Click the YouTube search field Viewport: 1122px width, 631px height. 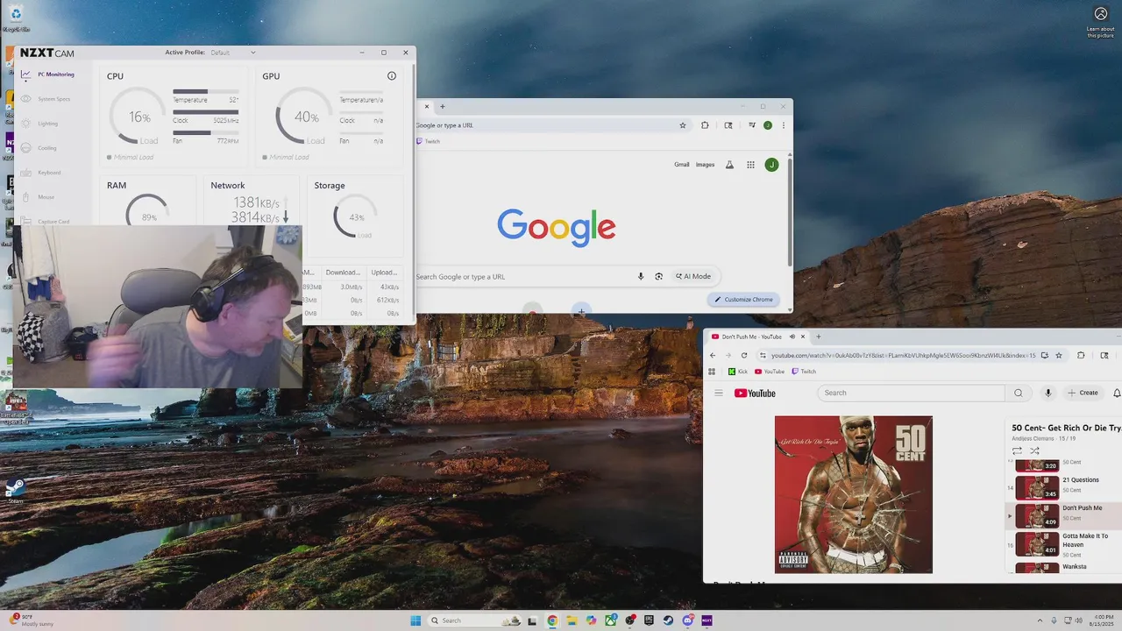911,393
